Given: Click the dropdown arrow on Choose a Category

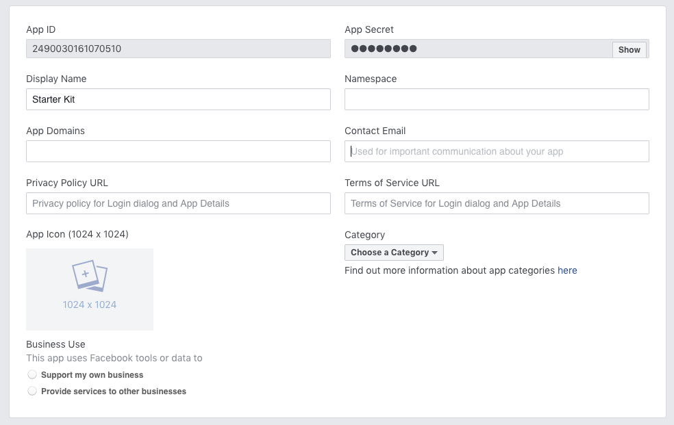Looking at the screenshot, I should pyautogui.click(x=436, y=253).
